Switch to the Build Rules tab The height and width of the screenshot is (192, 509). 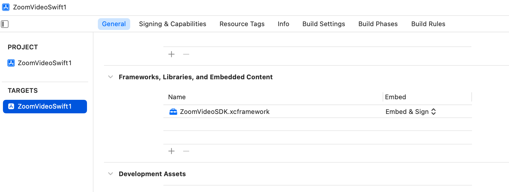click(428, 24)
